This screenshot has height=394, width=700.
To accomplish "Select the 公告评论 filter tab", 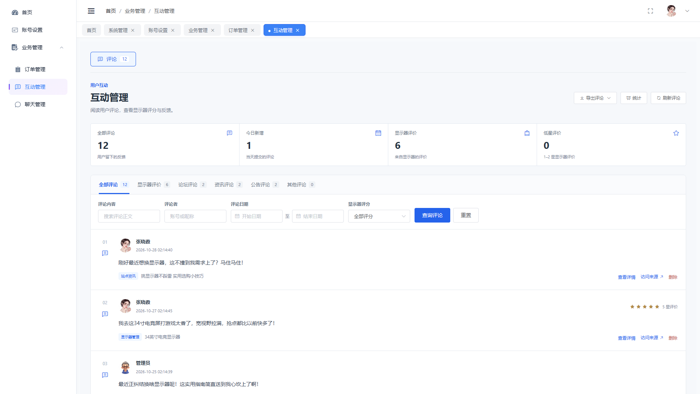I will tap(265, 185).
